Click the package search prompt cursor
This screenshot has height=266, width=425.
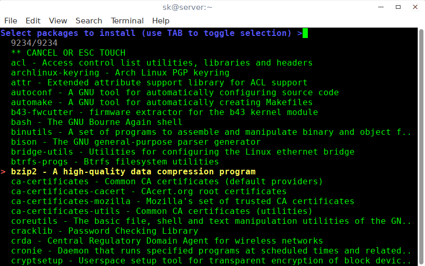305,33
